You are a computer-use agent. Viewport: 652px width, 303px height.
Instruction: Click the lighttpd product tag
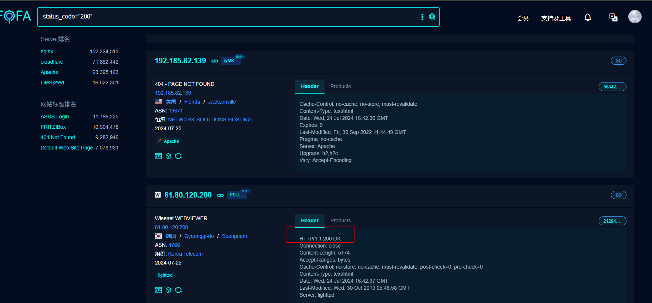pyautogui.click(x=165, y=275)
